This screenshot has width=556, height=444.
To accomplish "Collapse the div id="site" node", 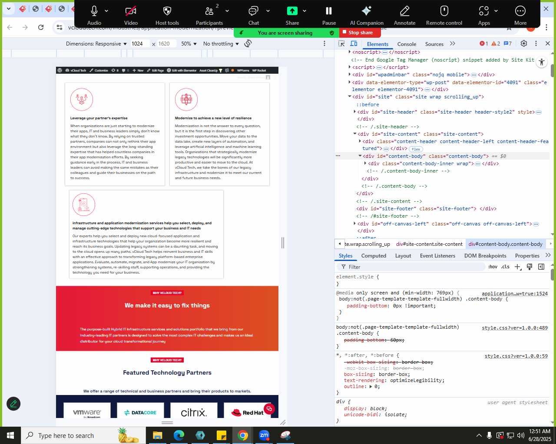I will [350, 97].
